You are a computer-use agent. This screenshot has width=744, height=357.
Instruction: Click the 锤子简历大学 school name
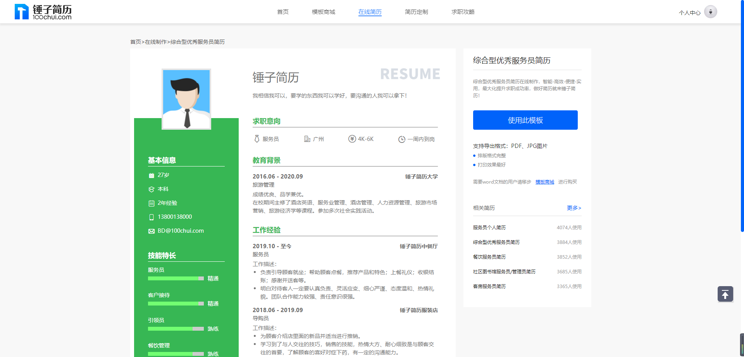coord(422,177)
